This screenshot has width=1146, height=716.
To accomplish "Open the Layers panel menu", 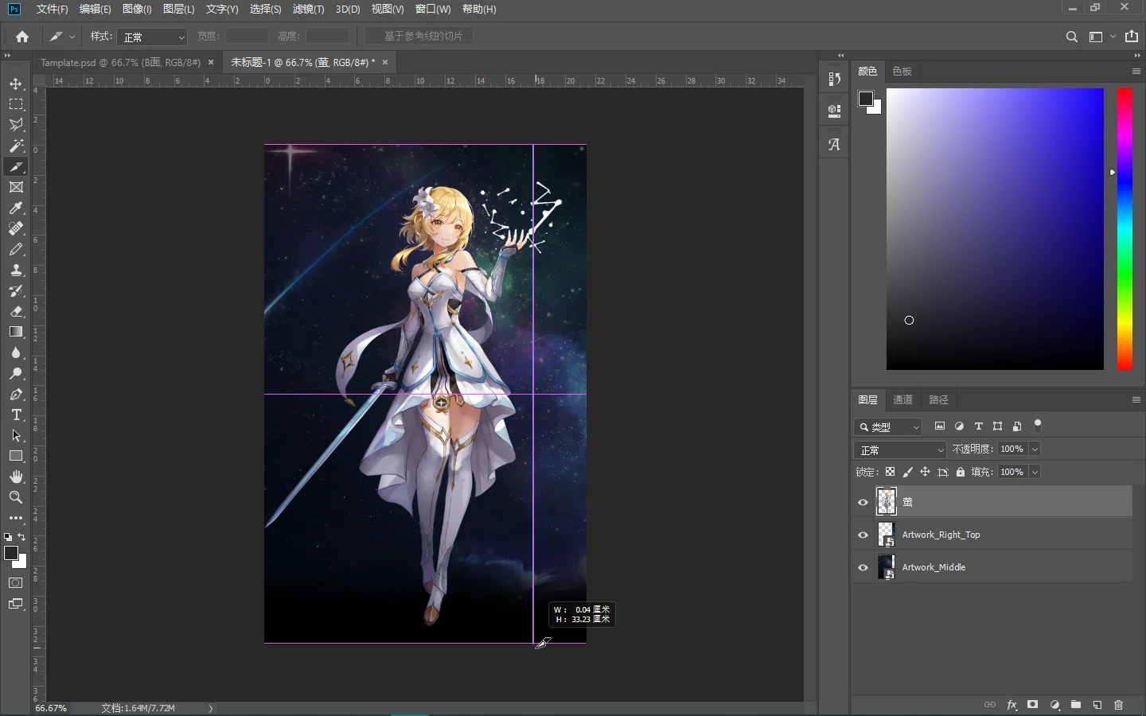I will point(1136,399).
